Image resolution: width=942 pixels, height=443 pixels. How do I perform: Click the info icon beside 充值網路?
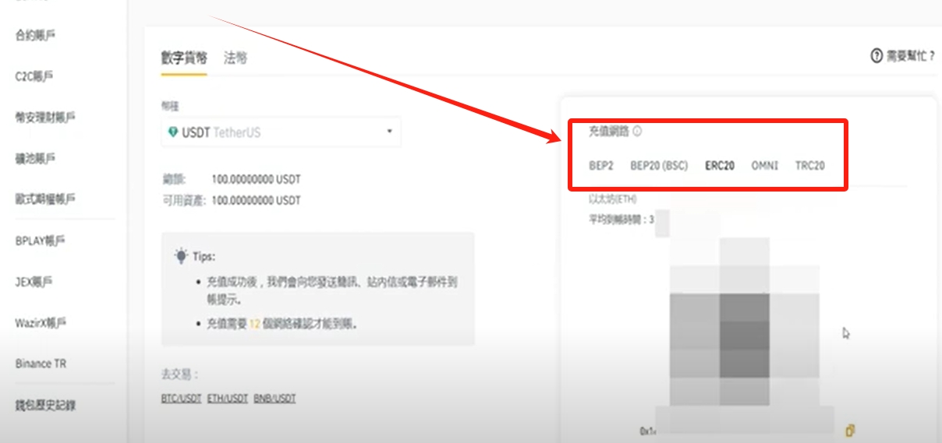tap(637, 131)
